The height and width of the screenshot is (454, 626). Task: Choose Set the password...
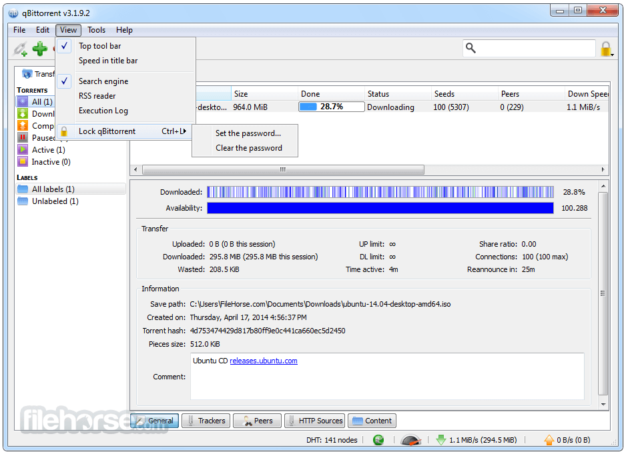(x=248, y=133)
